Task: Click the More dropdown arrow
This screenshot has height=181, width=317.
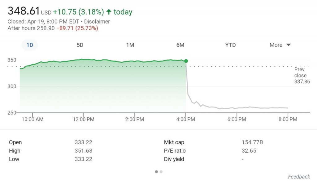Action: tap(289, 45)
